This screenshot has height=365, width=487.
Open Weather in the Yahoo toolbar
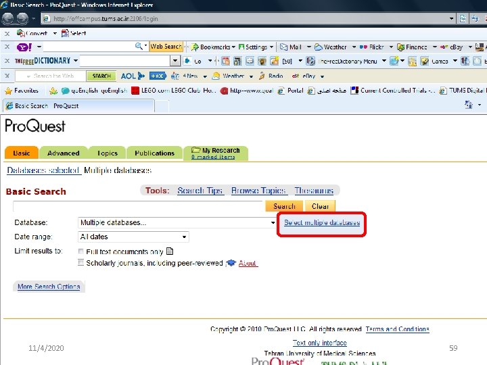click(x=331, y=47)
